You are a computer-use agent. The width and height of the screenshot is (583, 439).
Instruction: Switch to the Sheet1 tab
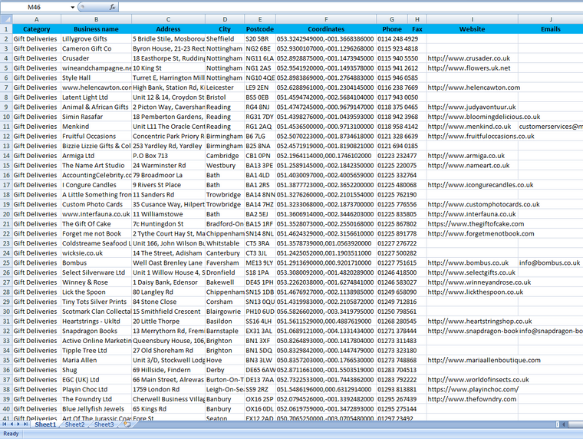point(45,424)
